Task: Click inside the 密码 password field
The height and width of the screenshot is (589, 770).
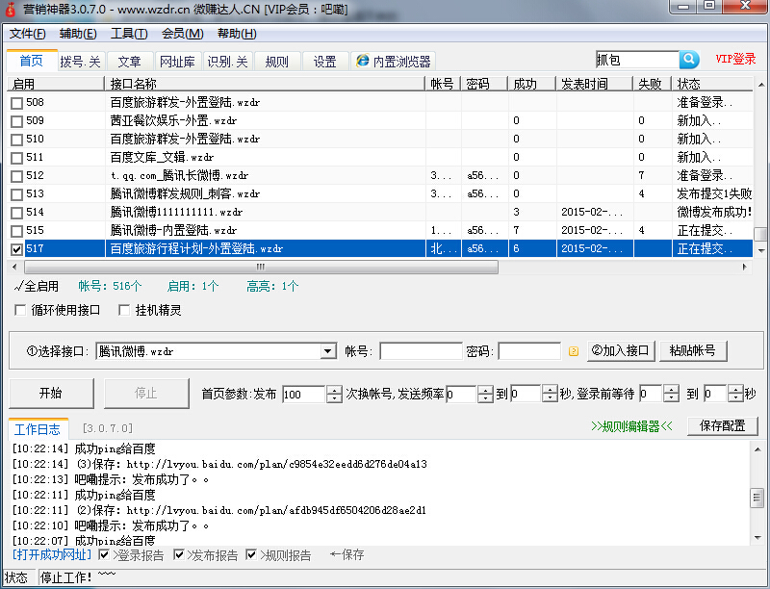Action: click(529, 350)
